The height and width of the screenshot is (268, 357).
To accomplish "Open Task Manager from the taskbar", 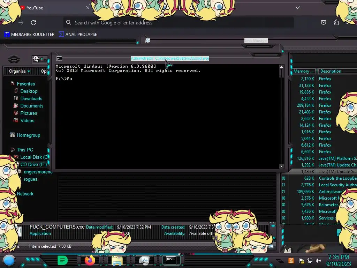I will [x=144, y=260].
